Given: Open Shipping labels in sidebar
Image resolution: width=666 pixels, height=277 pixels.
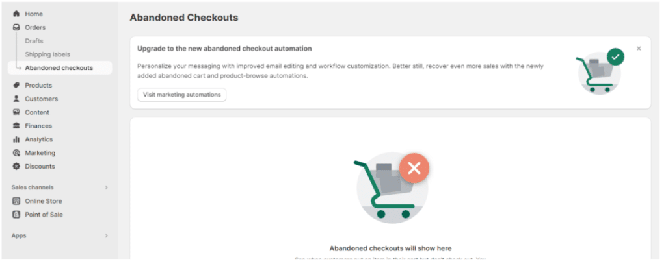Looking at the screenshot, I should pos(47,54).
